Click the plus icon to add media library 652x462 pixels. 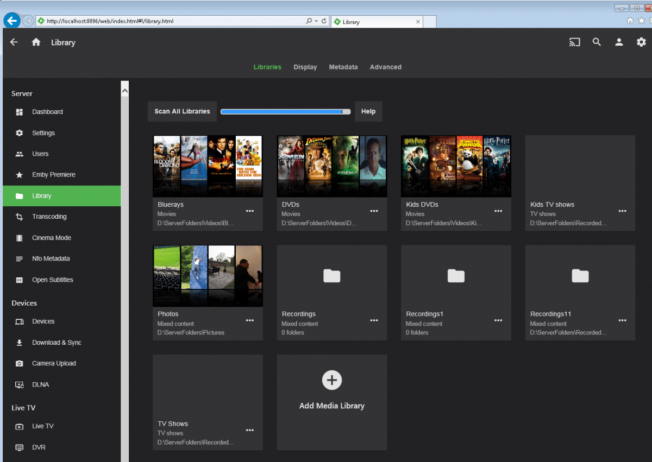[x=331, y=380]
